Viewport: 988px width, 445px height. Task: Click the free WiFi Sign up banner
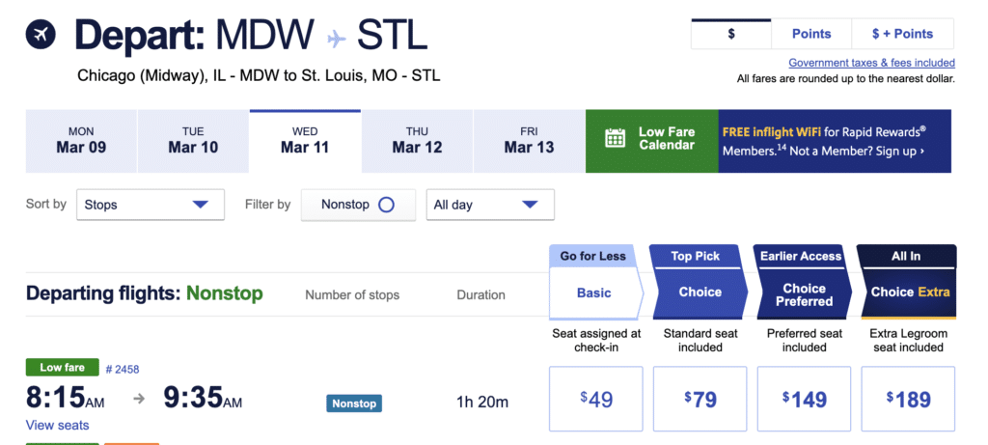[835, 141]
